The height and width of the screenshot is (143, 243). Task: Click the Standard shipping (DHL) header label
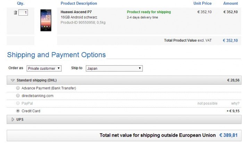[x=36, y=80]
